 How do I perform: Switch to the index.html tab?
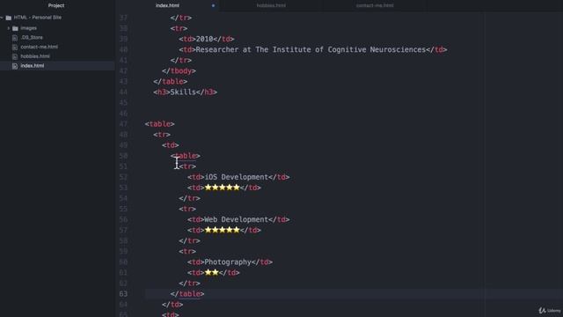point(167,6)
